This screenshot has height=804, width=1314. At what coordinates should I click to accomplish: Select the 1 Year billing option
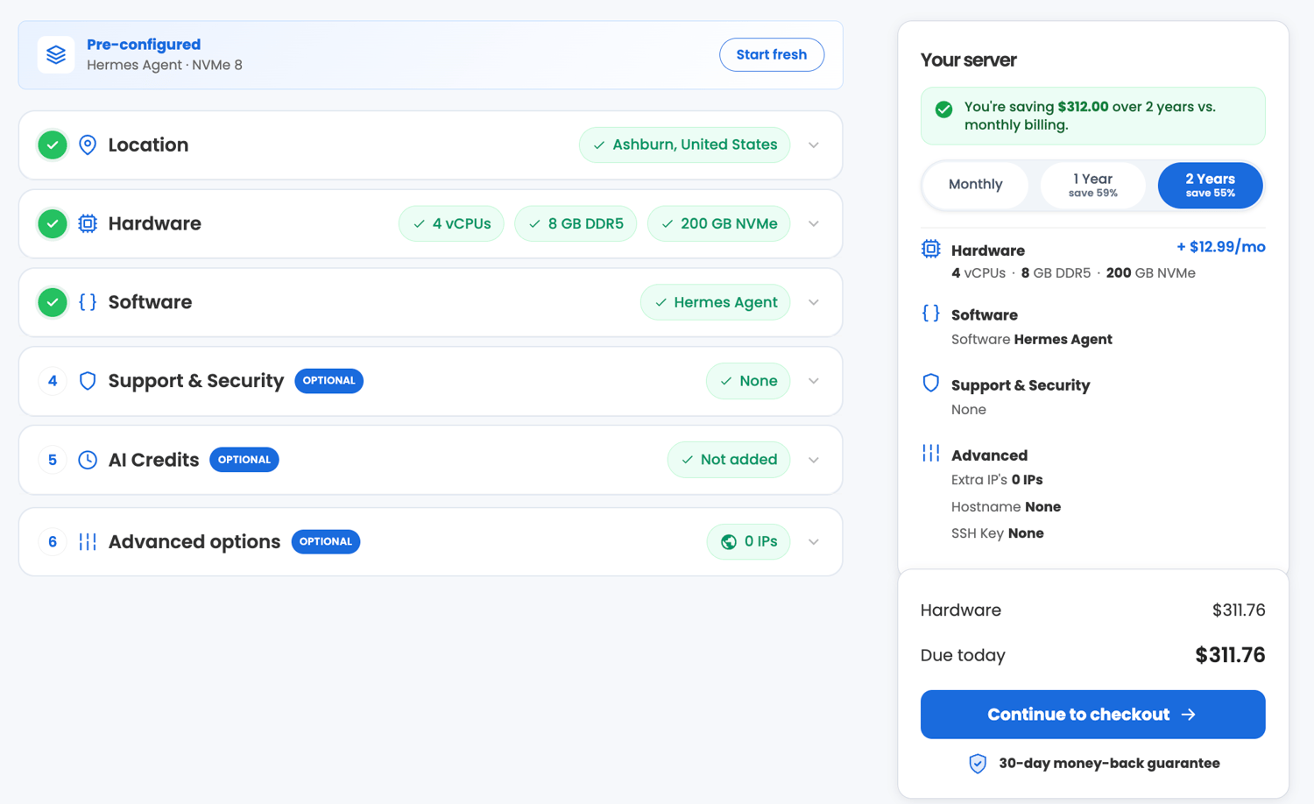[1092, 185]
